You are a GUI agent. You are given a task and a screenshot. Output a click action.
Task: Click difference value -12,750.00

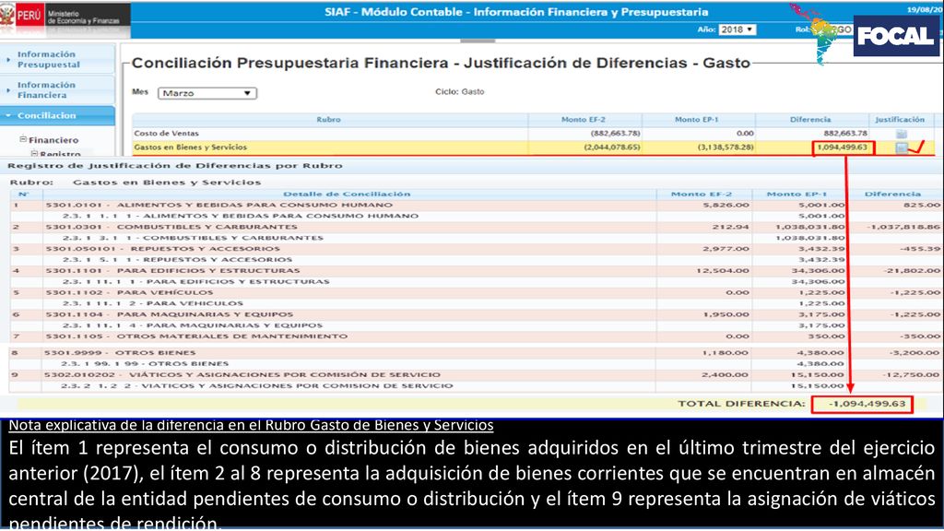(x=912, y=374)
